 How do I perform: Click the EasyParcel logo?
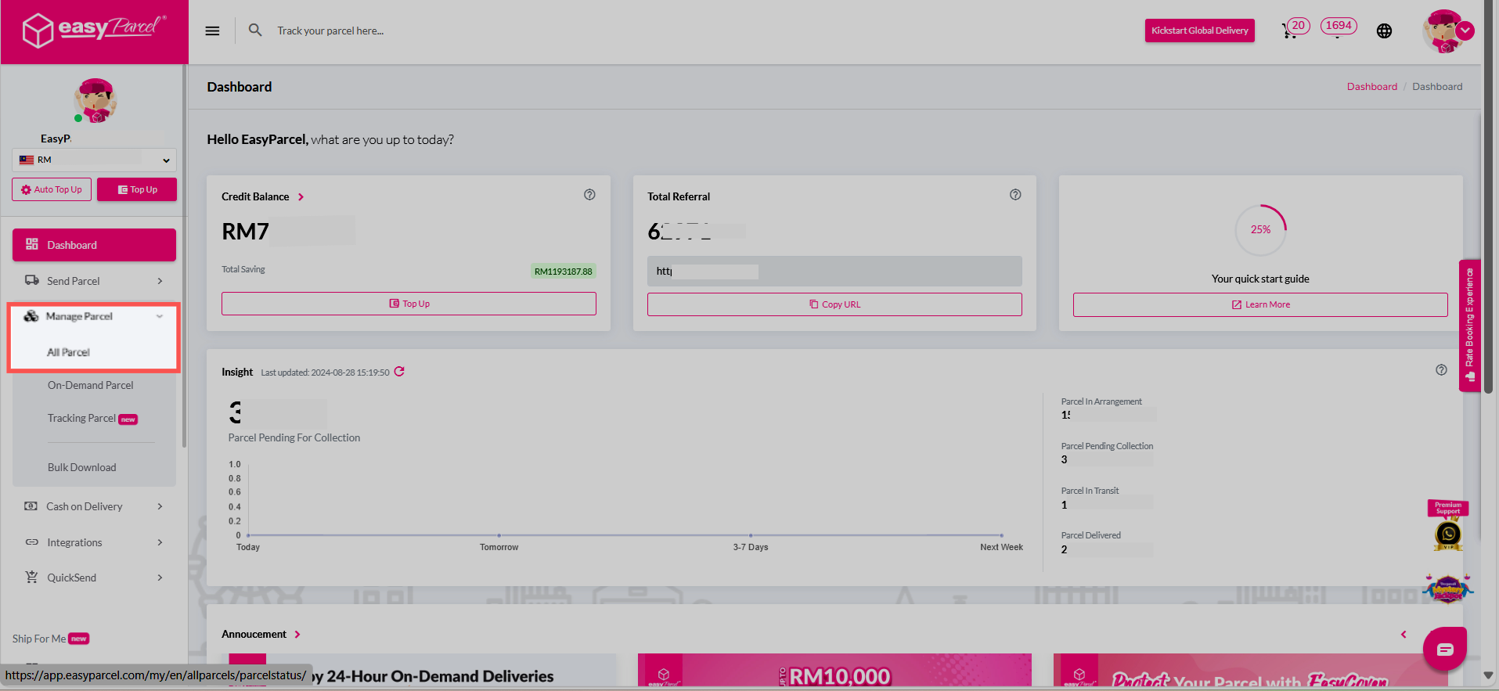[x=94, y=30]
